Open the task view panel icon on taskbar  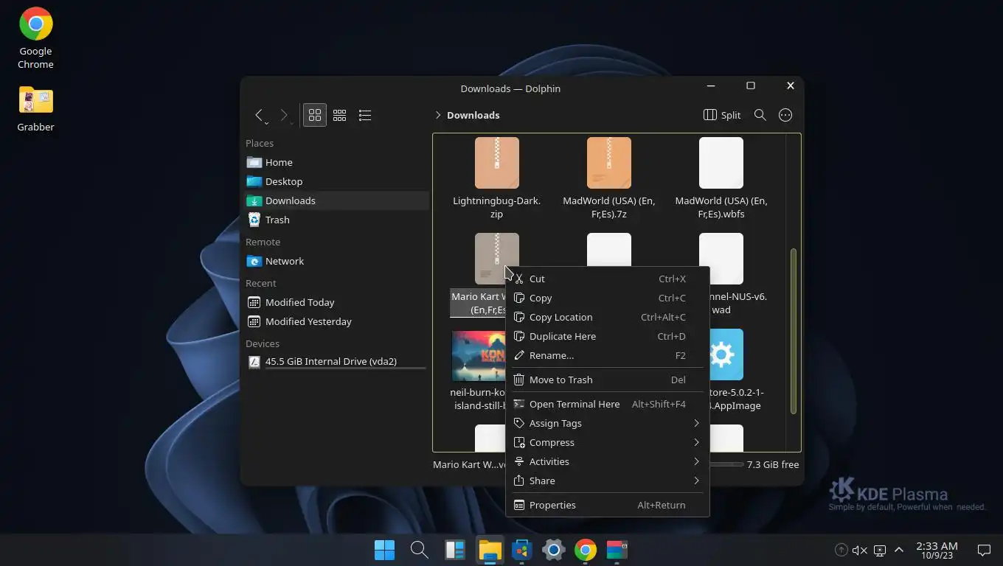pyautogui.click(x=455, y=550)
